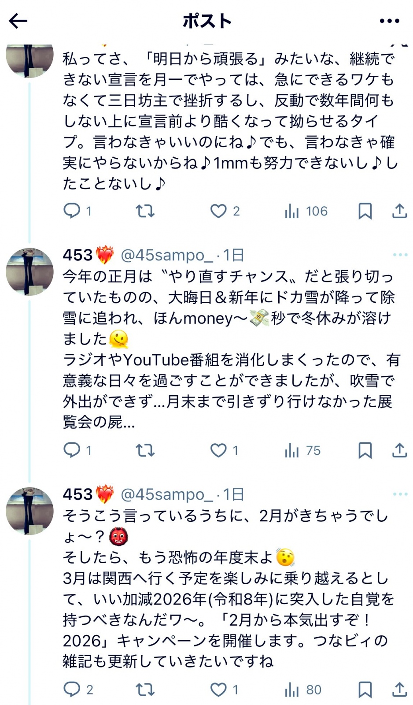Share the post with 75 views
Screen dimensions: 413x705
(x=399, y=450)
